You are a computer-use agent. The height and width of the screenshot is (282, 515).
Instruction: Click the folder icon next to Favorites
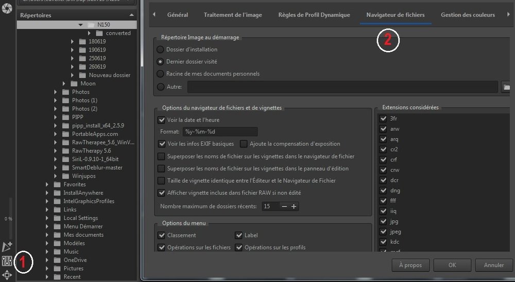pos(57,184)
